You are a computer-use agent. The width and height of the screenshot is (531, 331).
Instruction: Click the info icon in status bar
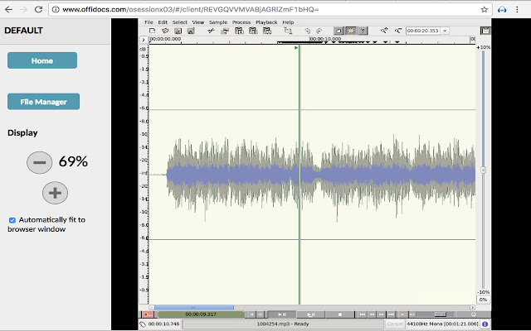click(484, 324)
